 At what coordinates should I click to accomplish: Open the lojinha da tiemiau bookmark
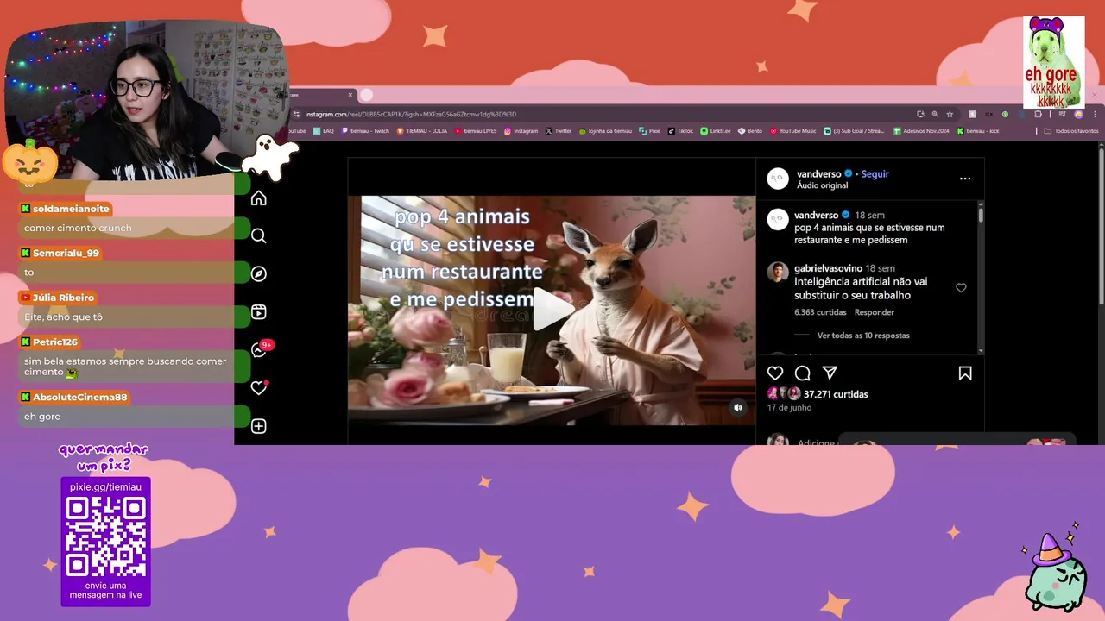[x=606, y=131]
